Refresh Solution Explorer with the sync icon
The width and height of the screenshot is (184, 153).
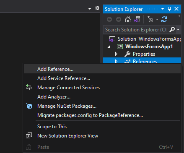tap(164, 19)
